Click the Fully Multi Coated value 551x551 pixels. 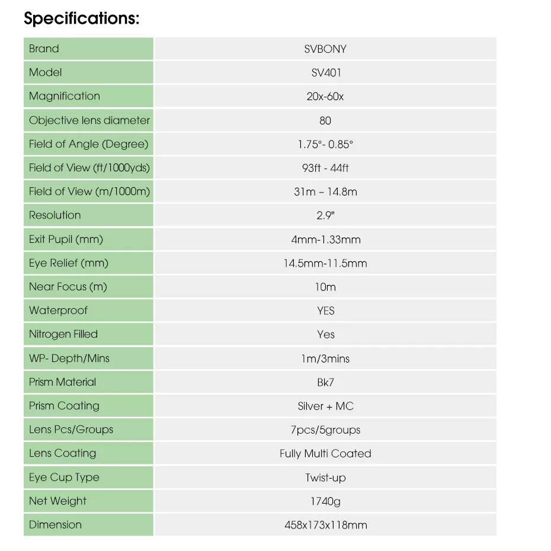pyautogui.click(x=325, y=454)
